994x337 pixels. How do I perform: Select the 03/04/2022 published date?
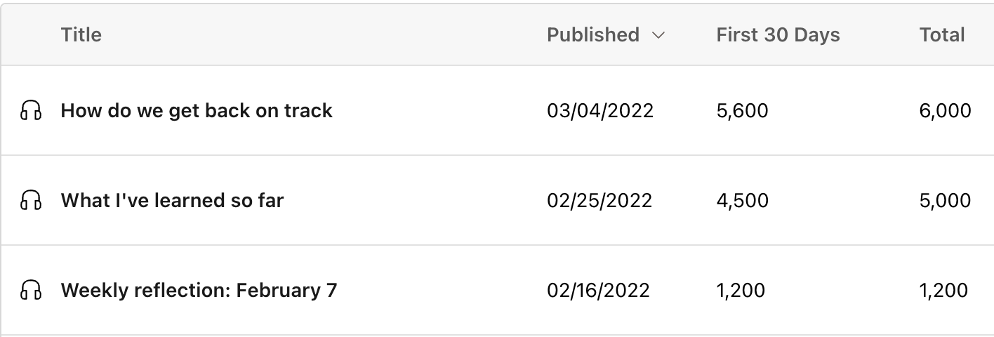click(x=600, y=110)
